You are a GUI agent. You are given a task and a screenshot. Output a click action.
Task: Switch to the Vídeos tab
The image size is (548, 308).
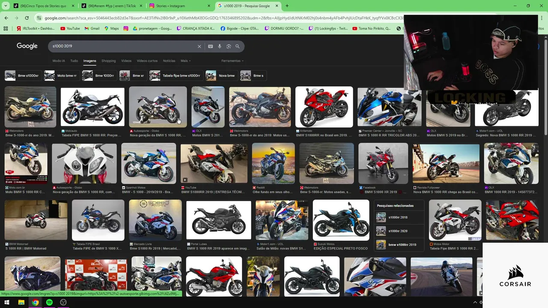click(x=126, y=61)
